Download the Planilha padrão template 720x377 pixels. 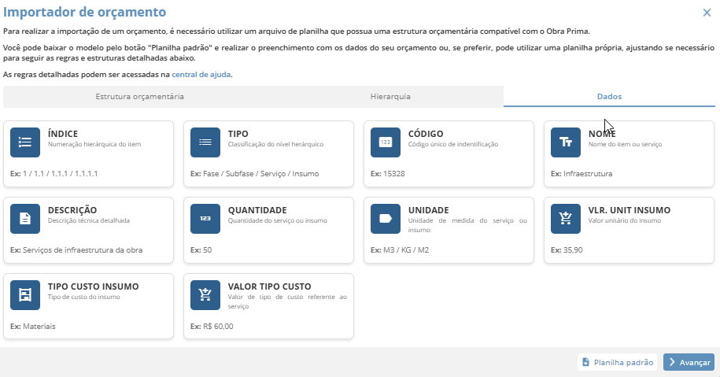pyautogui.click(x=617, y=362)
